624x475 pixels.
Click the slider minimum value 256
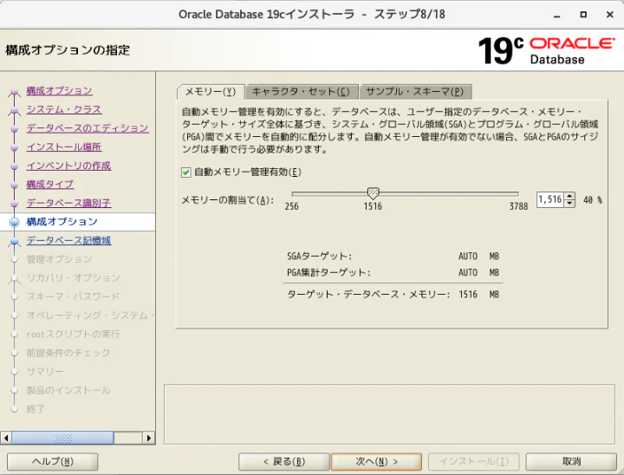pyautogui.click(x=292, y=206)
